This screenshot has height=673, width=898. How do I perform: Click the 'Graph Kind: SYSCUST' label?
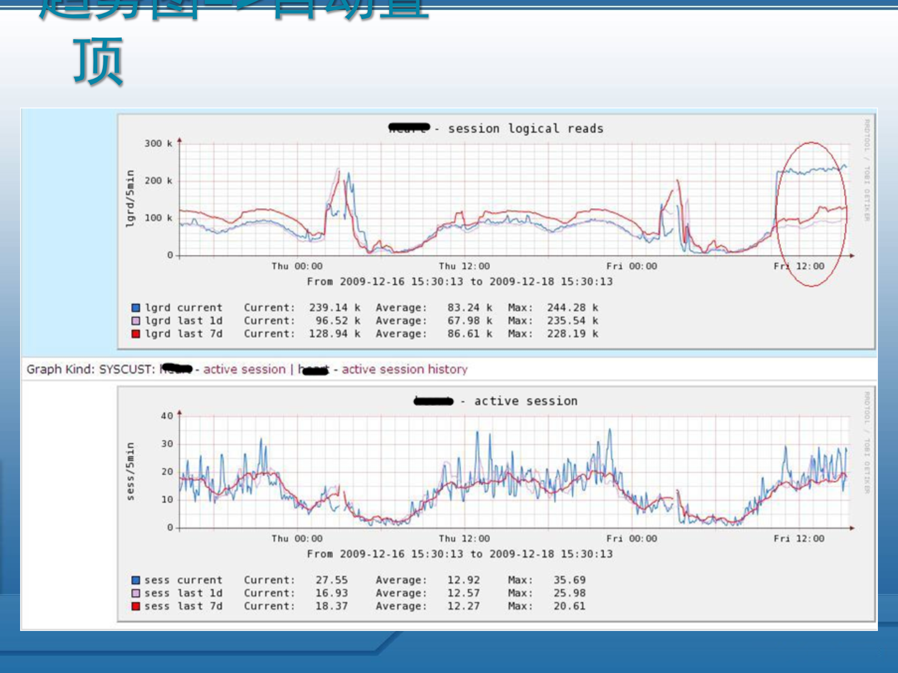[90, 369]
